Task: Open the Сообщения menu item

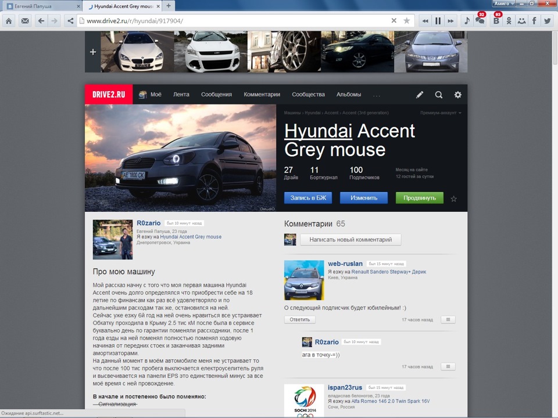Action: point(216,95)
